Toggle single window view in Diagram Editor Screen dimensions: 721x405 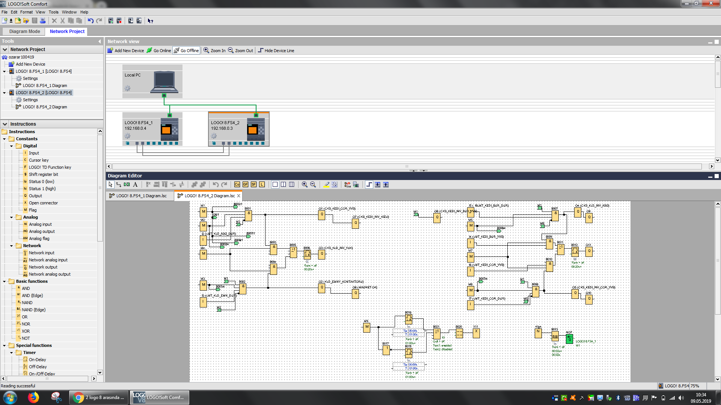[x=275, y=184]
